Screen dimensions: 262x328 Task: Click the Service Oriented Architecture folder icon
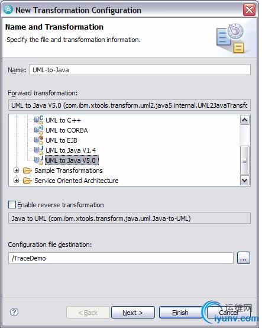(x=27, y=181)
